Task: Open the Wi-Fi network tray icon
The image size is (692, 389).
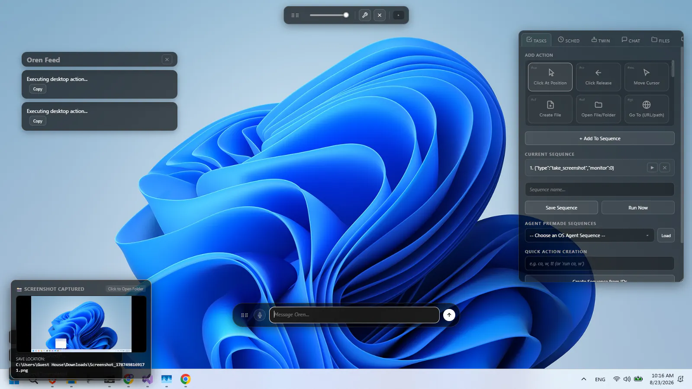Action: coord(616,379)
